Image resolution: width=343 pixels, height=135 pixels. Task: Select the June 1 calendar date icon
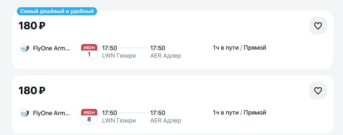pyautogui.click(x=89, y=51)
